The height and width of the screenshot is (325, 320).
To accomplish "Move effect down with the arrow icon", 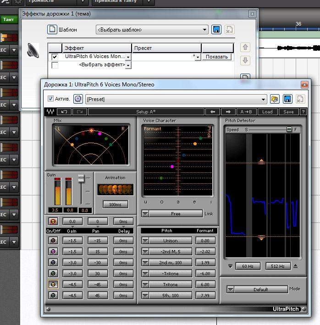I will (x=245, y=60).
